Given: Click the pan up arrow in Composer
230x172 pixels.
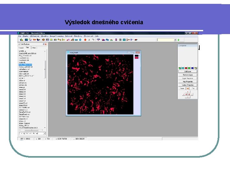Looking at the screenshot, I should click(x=188, y=92).
